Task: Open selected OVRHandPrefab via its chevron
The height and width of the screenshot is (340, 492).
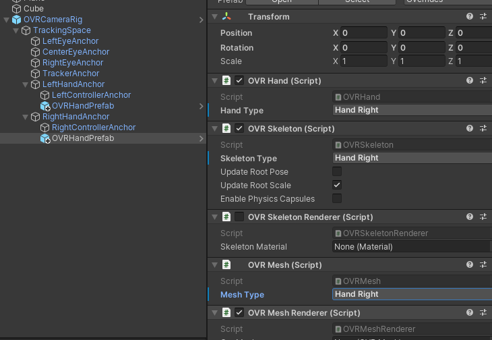Action: click(x=201, y=138)
